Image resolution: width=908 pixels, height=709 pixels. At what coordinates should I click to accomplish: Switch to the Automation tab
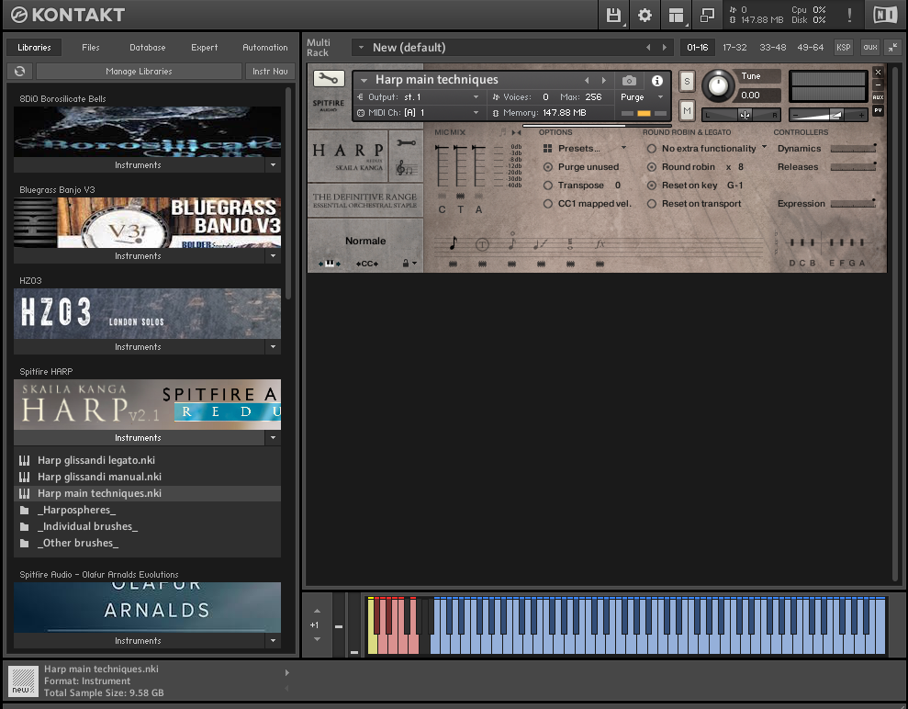point(265,48)
